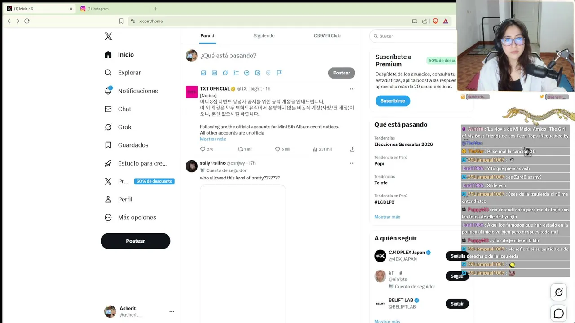Reload the page
Image resolution: width=575 pixels, height=323 pixels.
27,21
